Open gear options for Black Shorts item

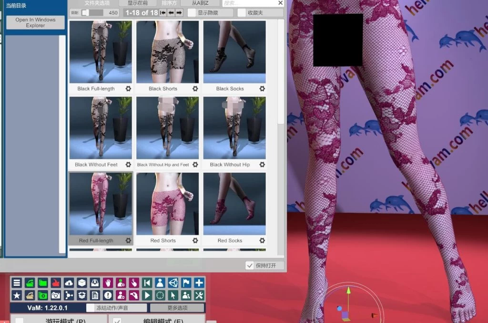coord(195,89)
